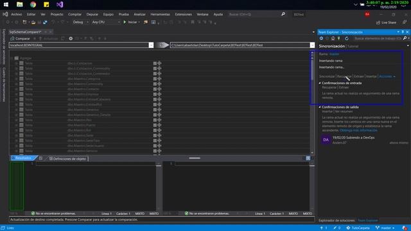Click the Comparar button in schema compare toolbar
The width and height of the screenshot is (411, 231).
coord(20,38)
